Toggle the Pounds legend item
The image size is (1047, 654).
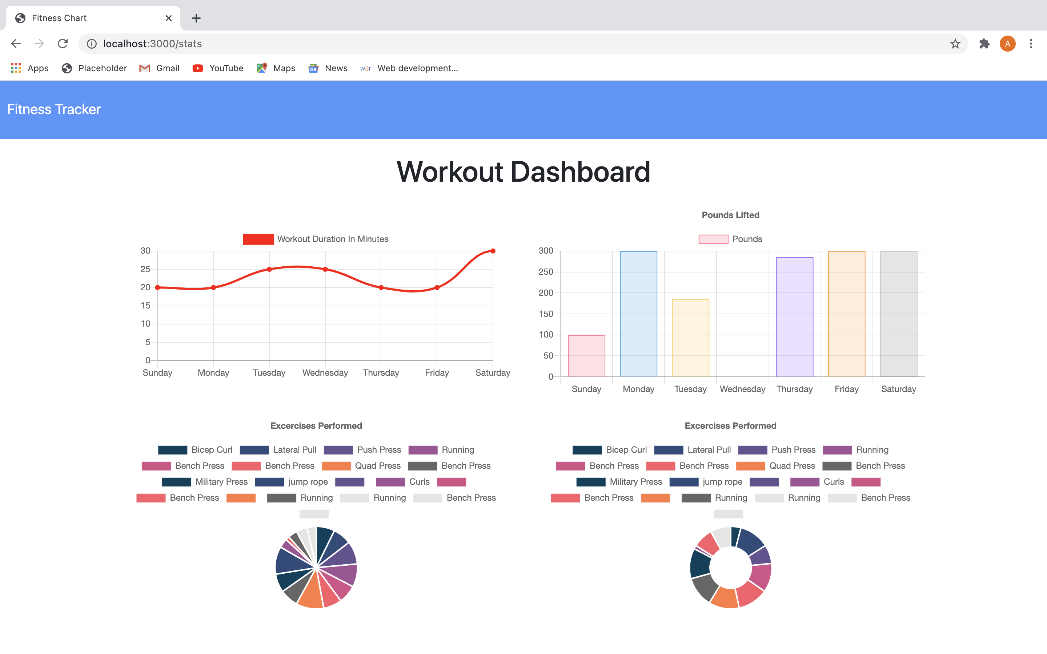click(x=730, y=239)
